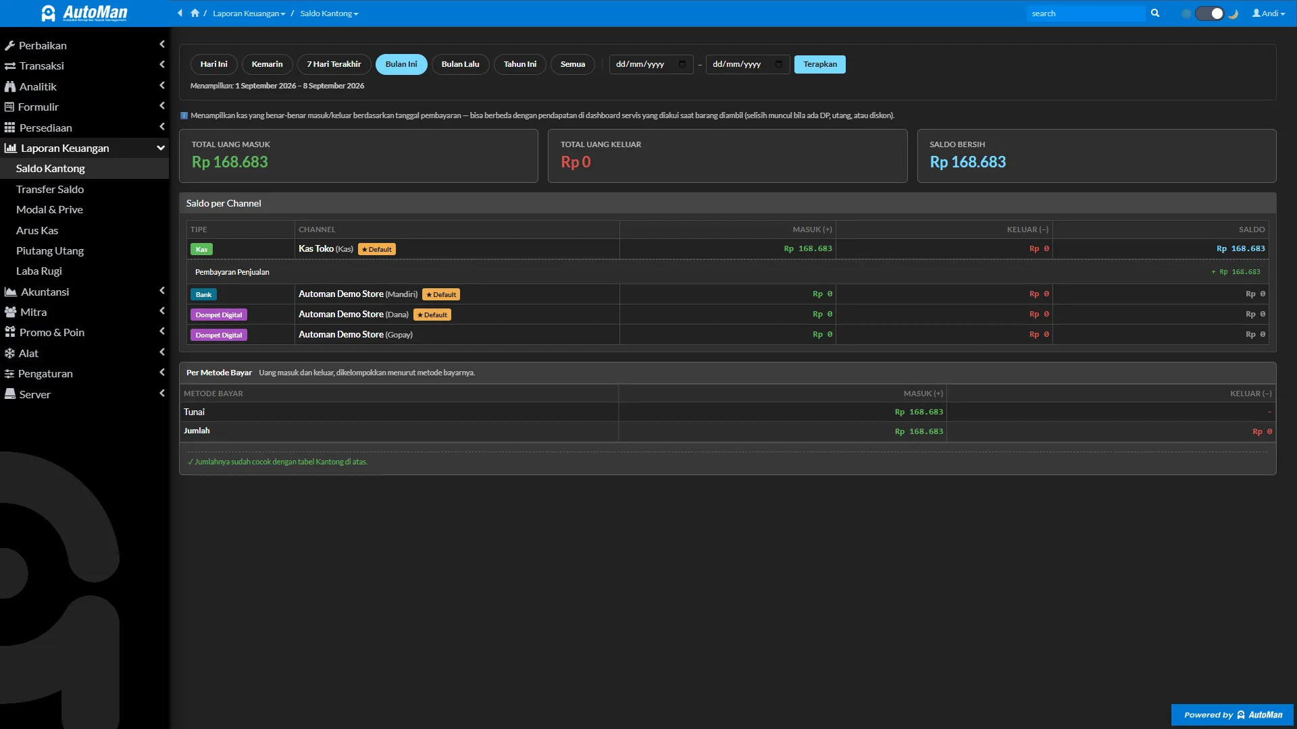This screenshot has width=1297, height=729.
Task: Open calendar picker of the start date field
Action: (x=682, y=64)
